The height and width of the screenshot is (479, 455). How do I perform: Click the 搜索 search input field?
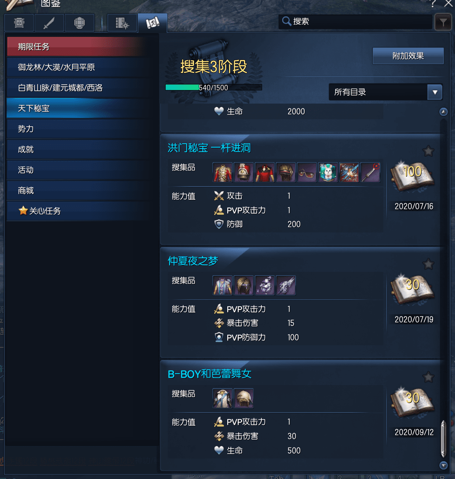355,21
